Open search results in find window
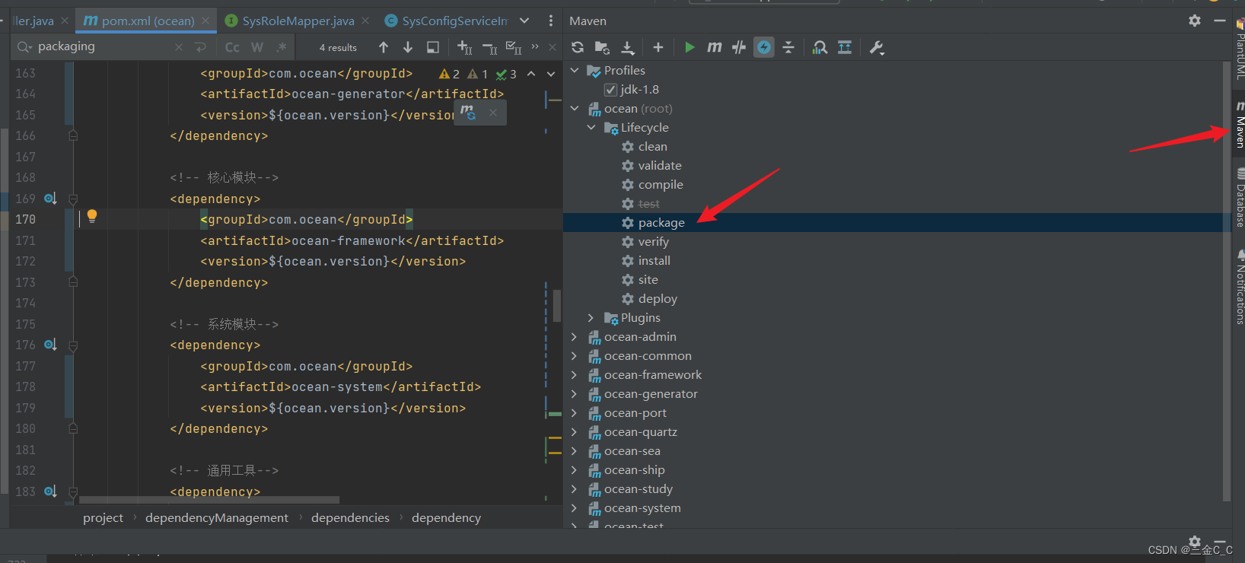 (433, 47)
